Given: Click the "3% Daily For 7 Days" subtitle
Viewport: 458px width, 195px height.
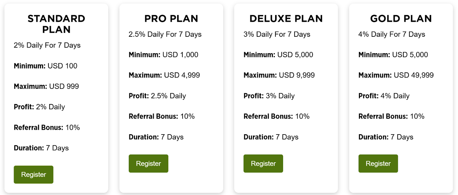Looking at the screenshot, I should click(x=277, y=34).
